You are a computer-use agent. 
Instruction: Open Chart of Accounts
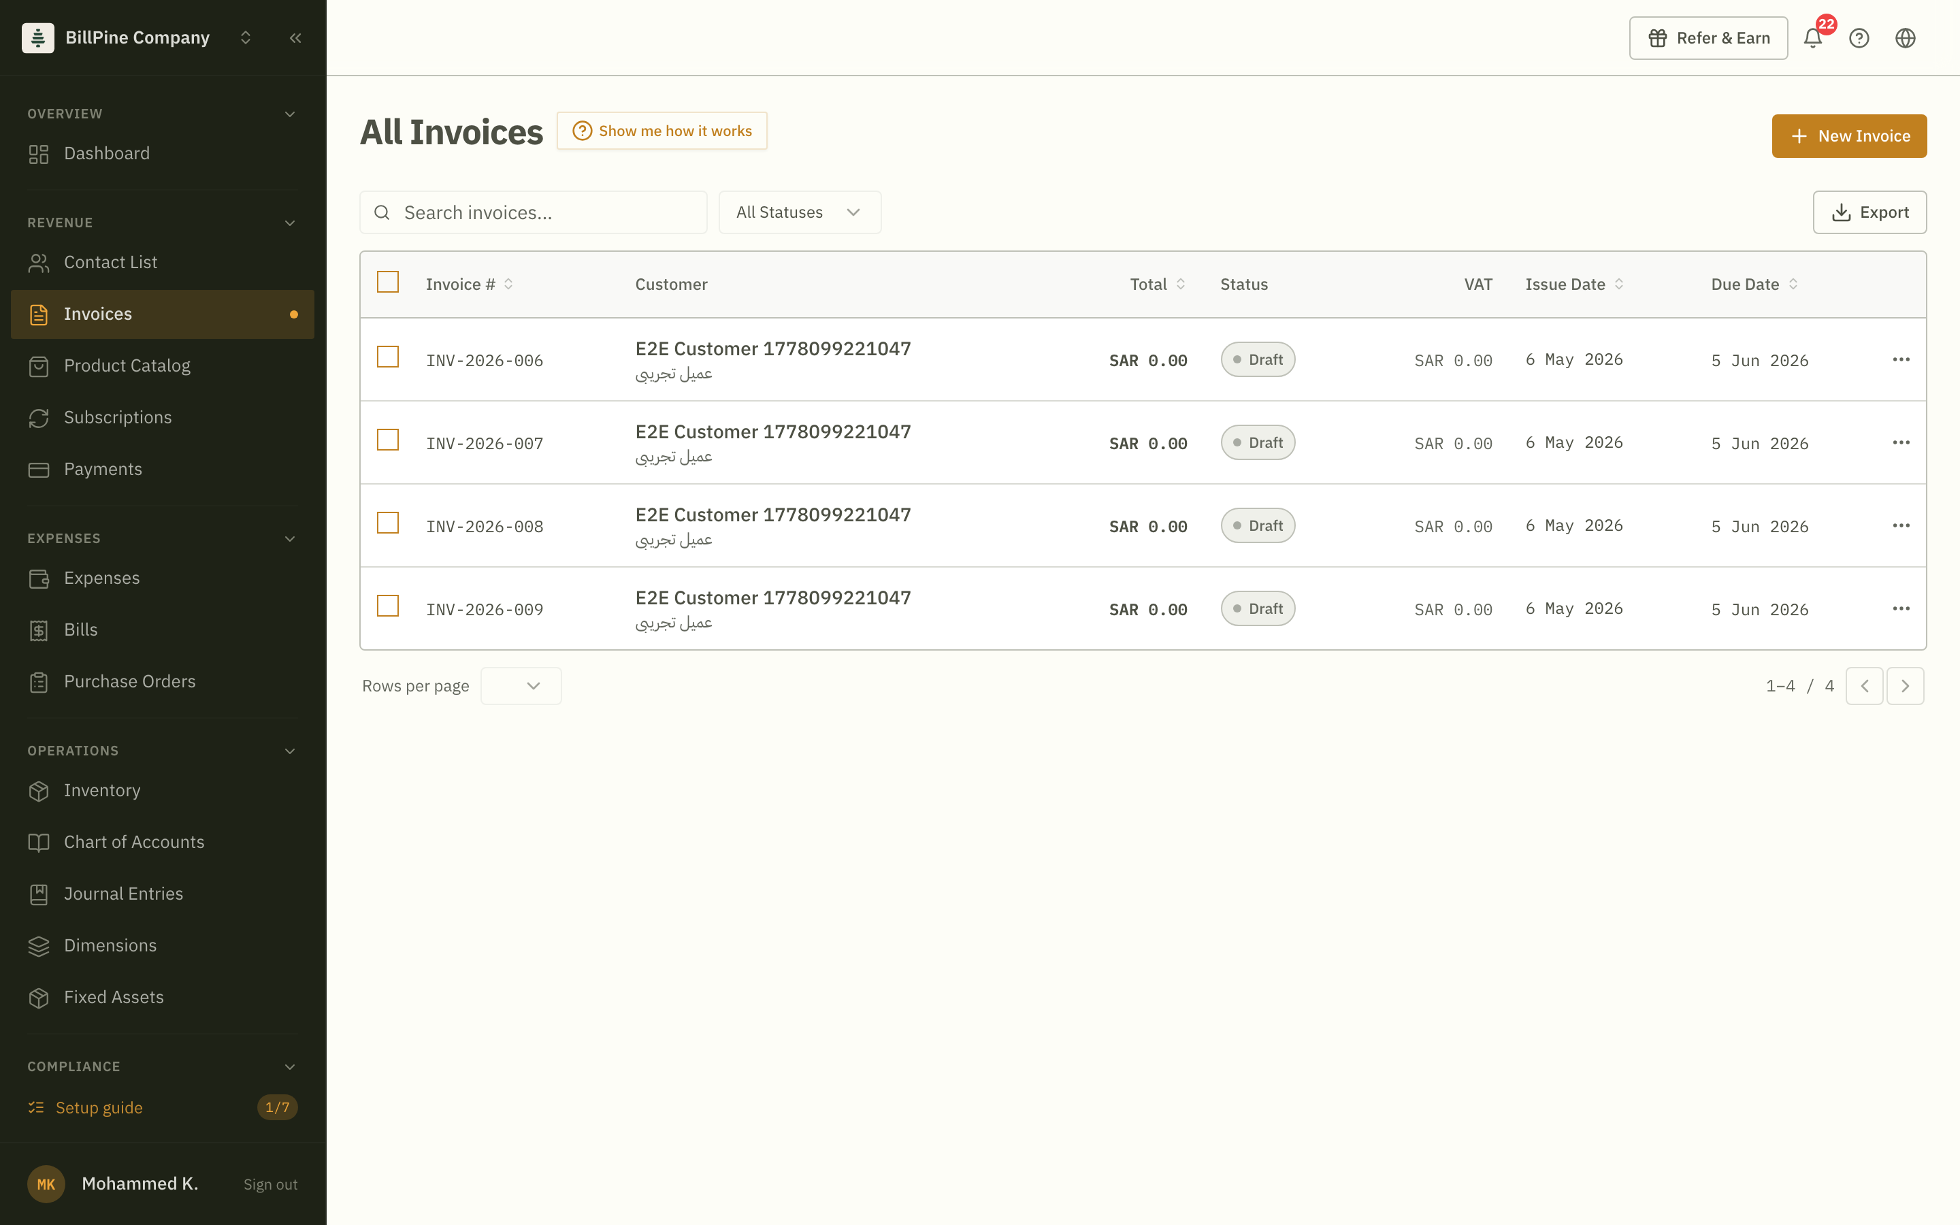click(163, 843)
